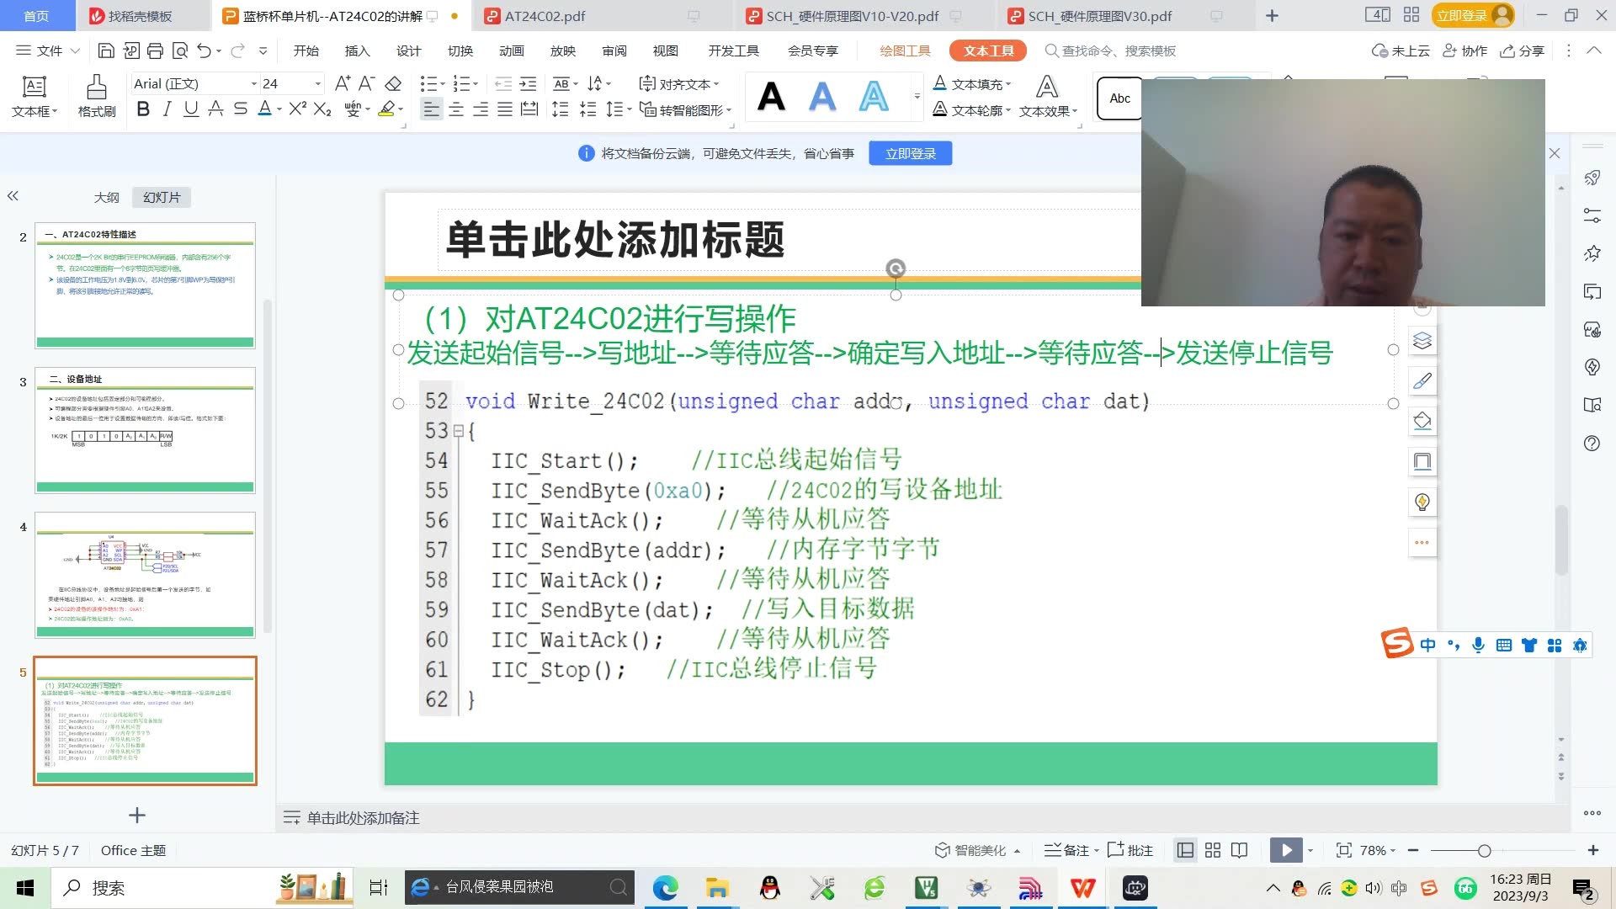Open help icon in right sidebar

point(1592,443)
